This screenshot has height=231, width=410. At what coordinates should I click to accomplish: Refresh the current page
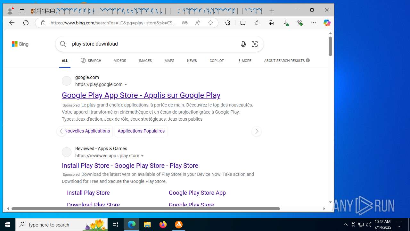26,23
